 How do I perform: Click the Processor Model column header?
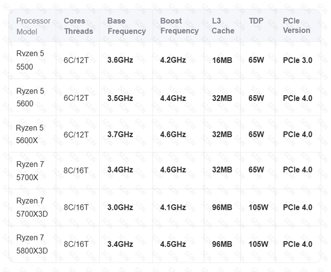33,26
